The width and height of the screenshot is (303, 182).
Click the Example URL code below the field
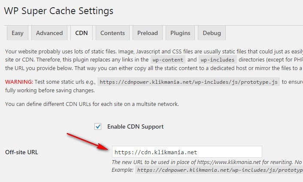click(x=219, y=170)
